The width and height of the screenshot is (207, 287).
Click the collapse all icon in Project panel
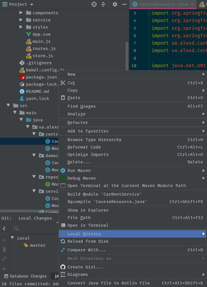103,4
